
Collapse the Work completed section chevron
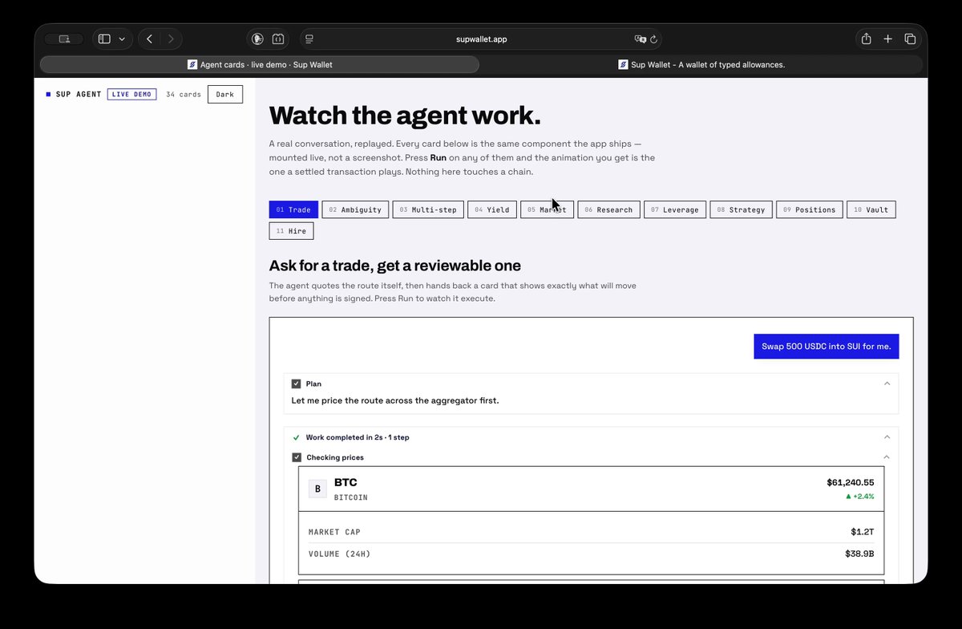coord(887,437)
